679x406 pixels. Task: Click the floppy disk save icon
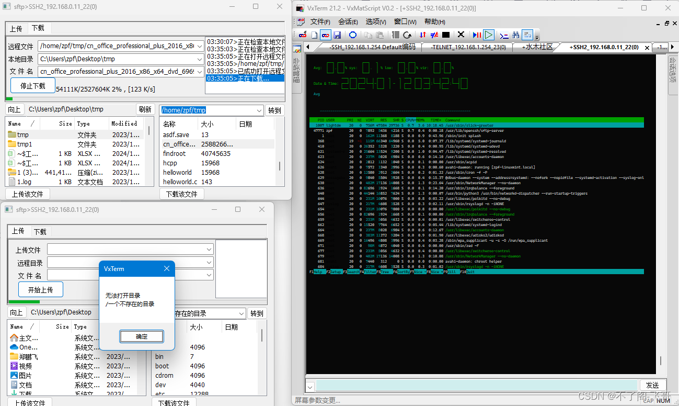tap(337, 35)
